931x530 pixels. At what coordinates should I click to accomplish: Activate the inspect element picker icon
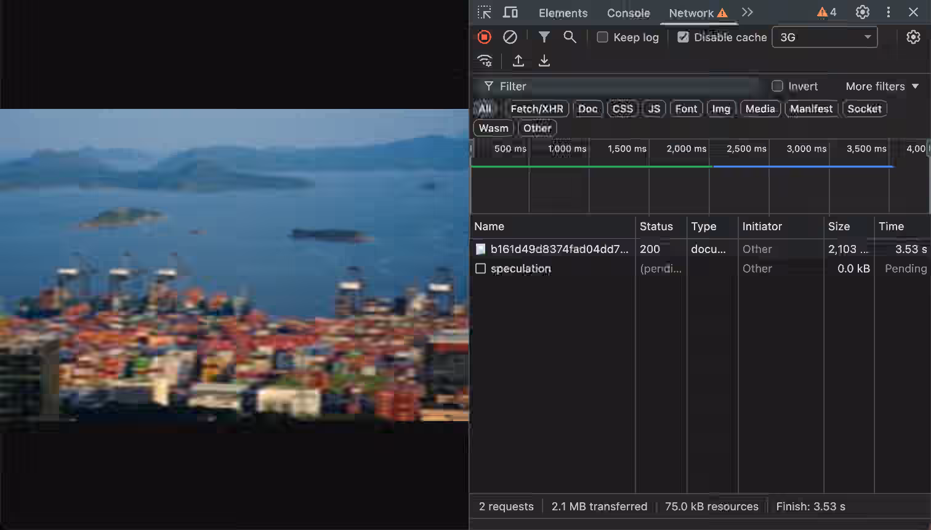[485, 12]
